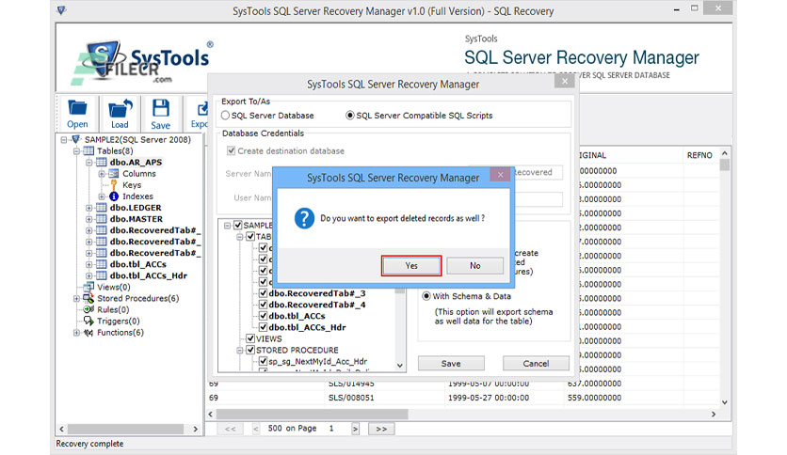
Task: Select SQL Server Database radio option
Action: (x=225, y=116)
